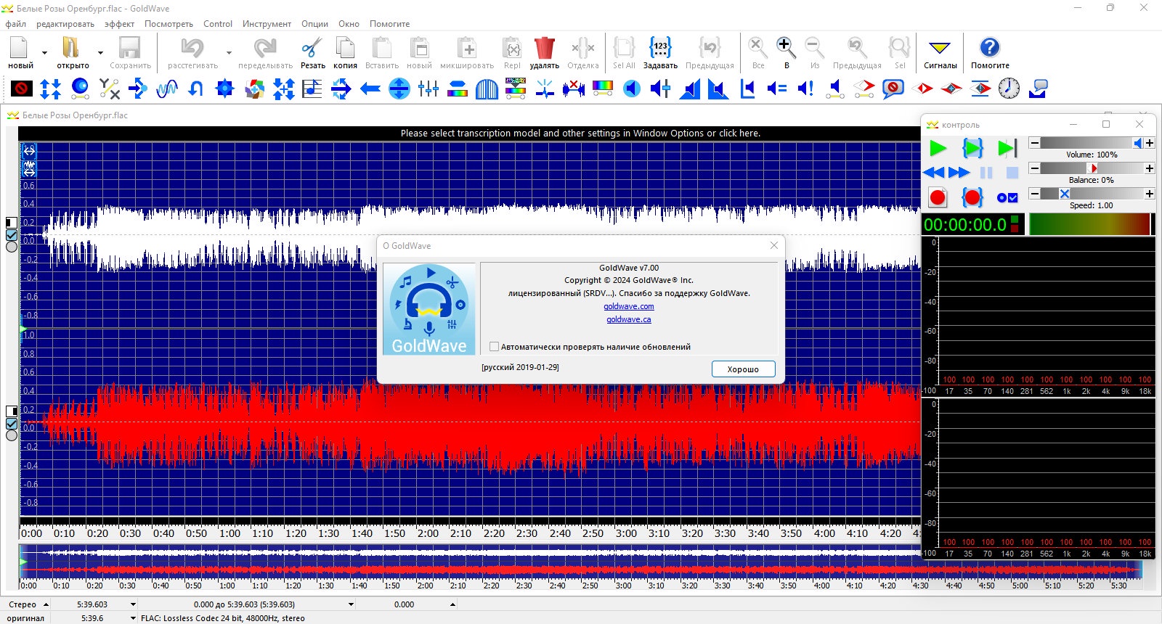The width and height of the screenshot is (1162, 624).
Task: Enable automatic update check checkbox
Action: pyautogui.click(x=495, y=347)
